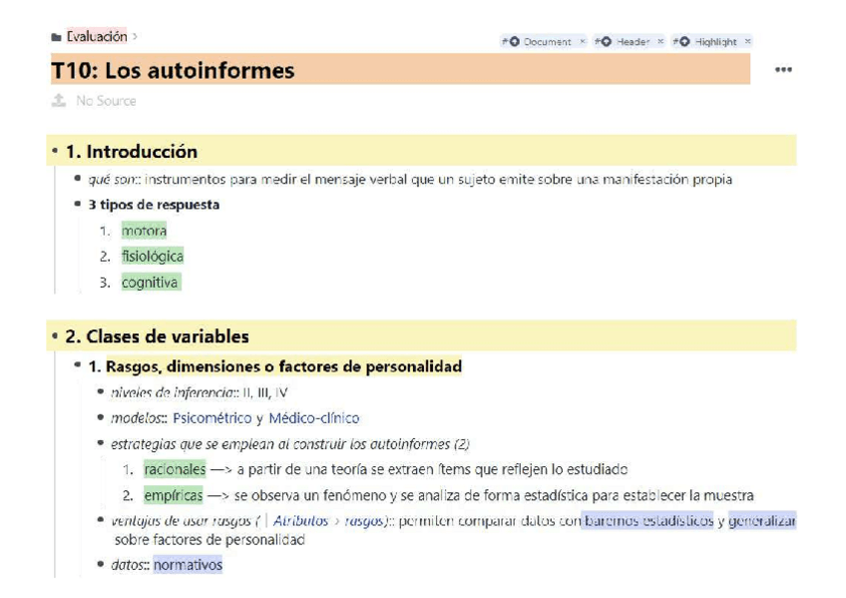Image resolution: width=846 pixels, height=598 pixels.
Task: Click highlighted word racionales
Action: point(175,469)
